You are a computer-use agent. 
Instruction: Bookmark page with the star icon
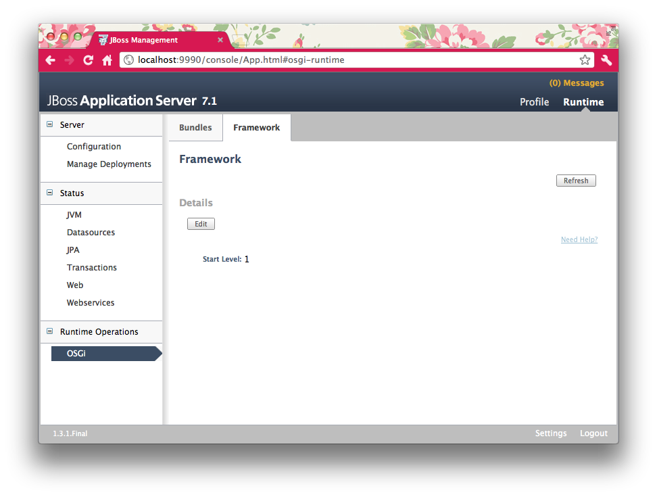pos(585,60)
